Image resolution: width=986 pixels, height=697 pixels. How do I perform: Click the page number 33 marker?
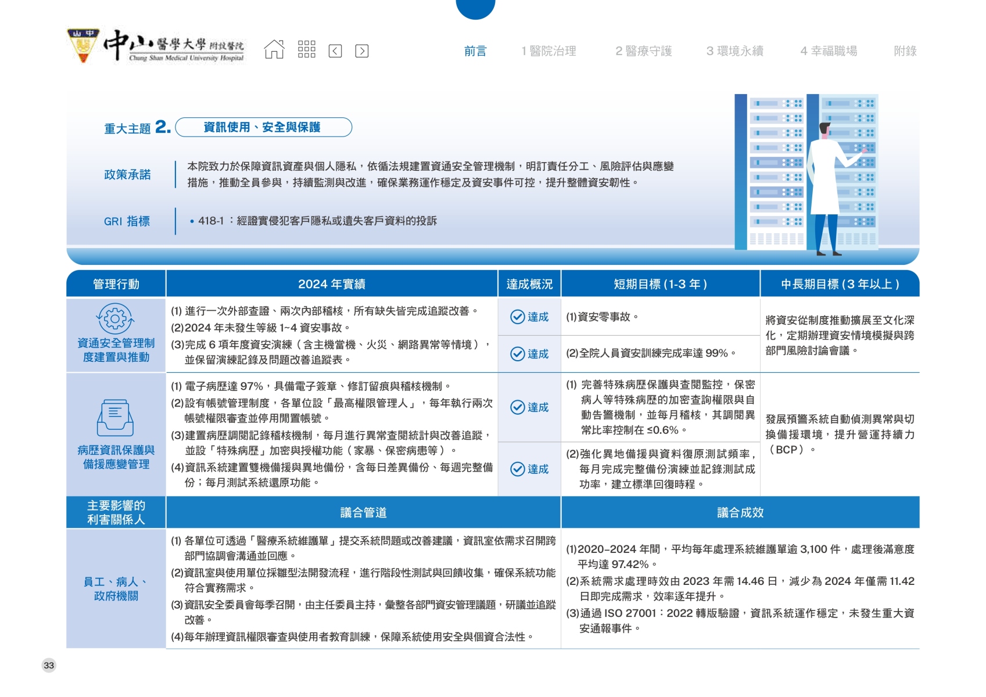tap(49, 666)
